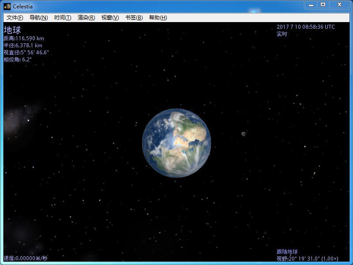
Task: Open the 书签(B) bookmarks menu
Action: [134, 18]
